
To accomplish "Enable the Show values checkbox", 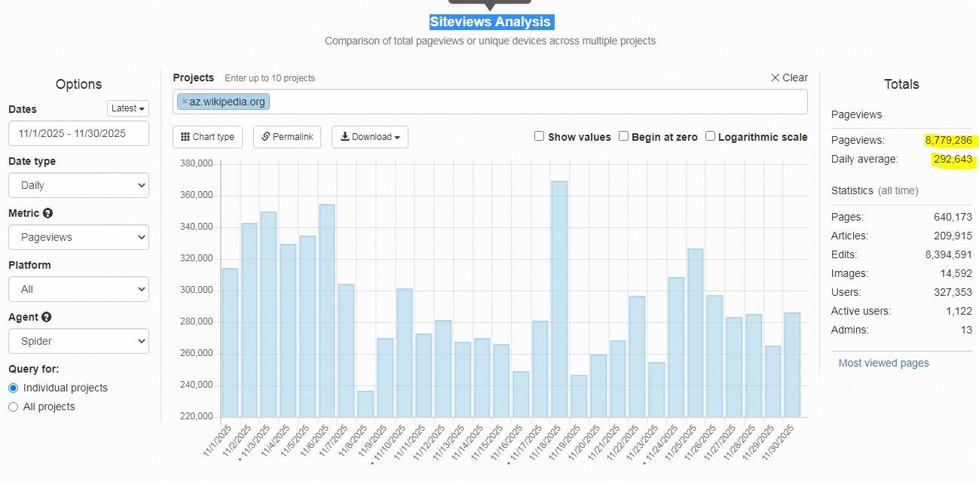I will 539,136.
